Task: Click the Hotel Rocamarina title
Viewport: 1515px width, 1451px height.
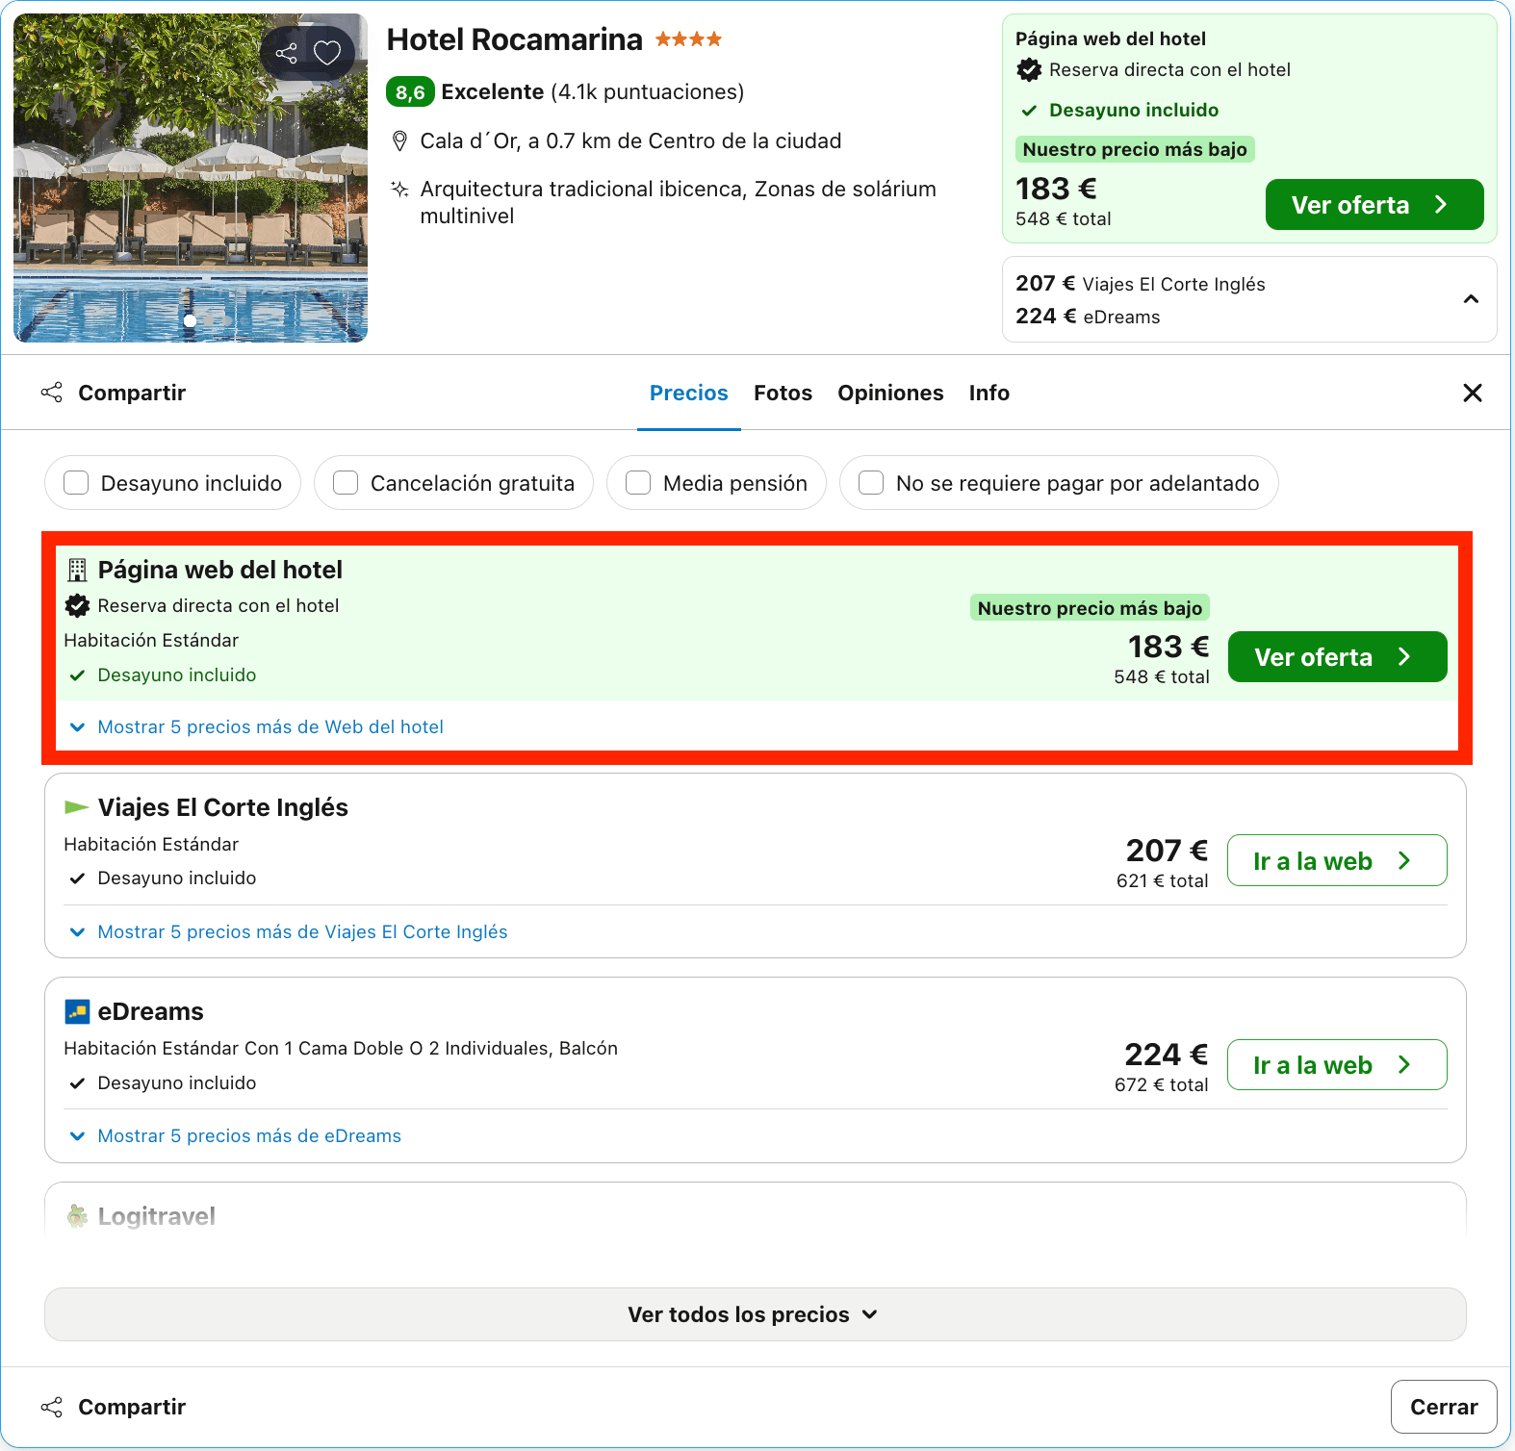Action: [515, 39]
